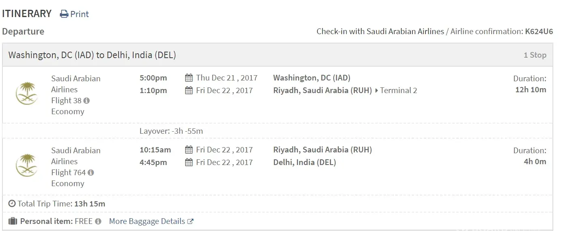
Task: Click the calendar icon beside Thu Dec 21, 2017
Action: point(189,78)
